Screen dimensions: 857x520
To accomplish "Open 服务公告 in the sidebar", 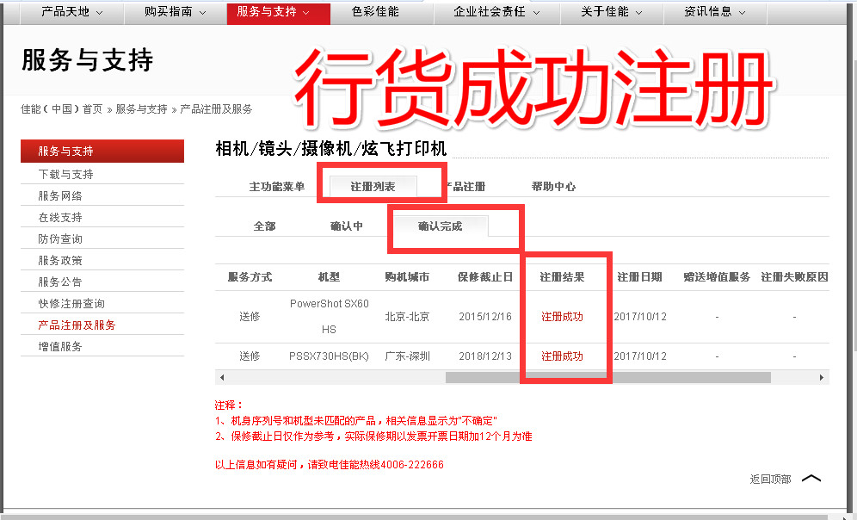I will (x=60, y=282).
